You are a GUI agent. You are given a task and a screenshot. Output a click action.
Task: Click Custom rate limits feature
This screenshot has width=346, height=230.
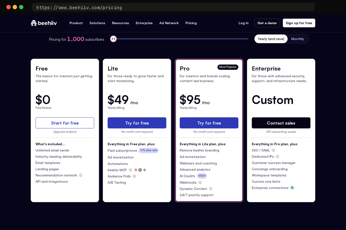pyautogui.click(x=266, y=182)
